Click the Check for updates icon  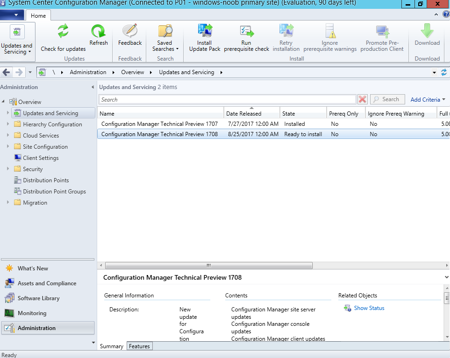coord(63,31)
